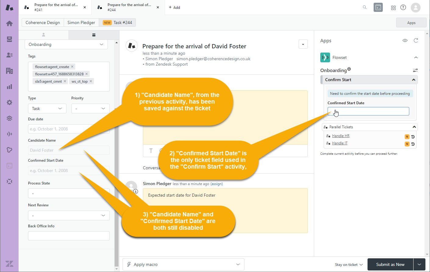430x272 pixels.
Task: Click the Due date field
Action: 69,129
